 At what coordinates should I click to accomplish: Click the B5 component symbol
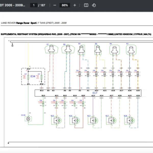click(82, 49)
